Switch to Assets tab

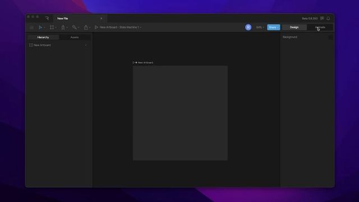(75, 38)
